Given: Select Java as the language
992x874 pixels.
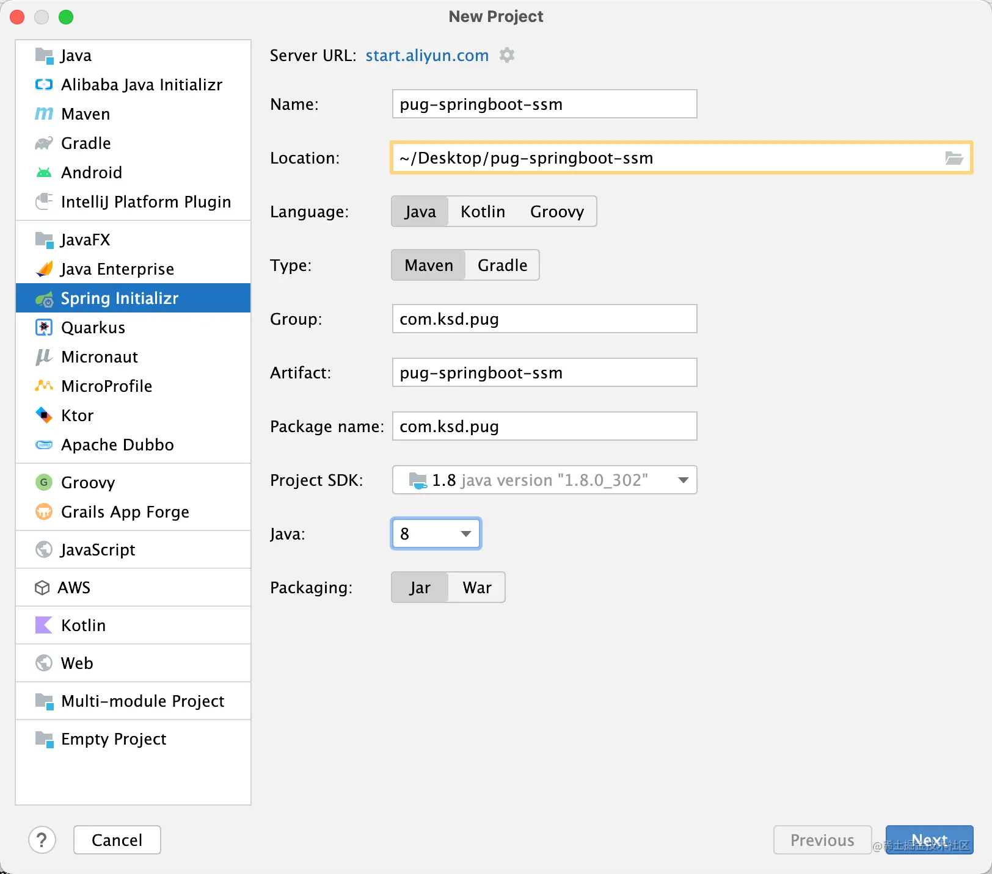Looking at the screenshot, I should [420, 212].
